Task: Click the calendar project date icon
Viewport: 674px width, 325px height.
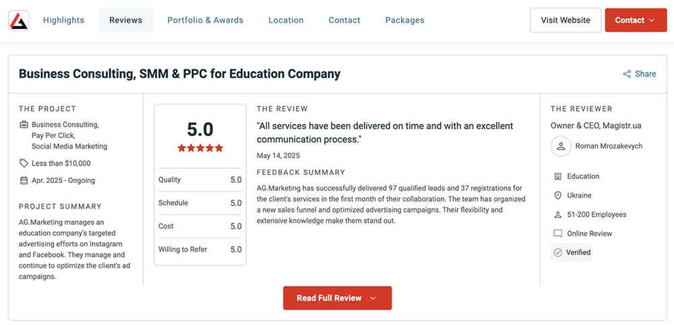Action: [24, 180]
